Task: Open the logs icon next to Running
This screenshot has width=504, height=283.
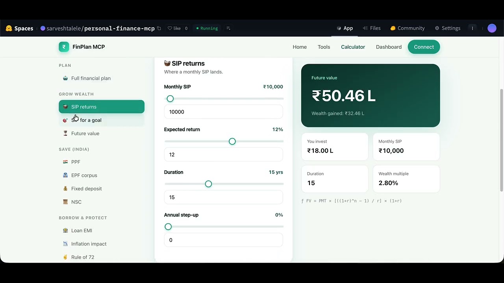Action: click(x=228, y=28)
